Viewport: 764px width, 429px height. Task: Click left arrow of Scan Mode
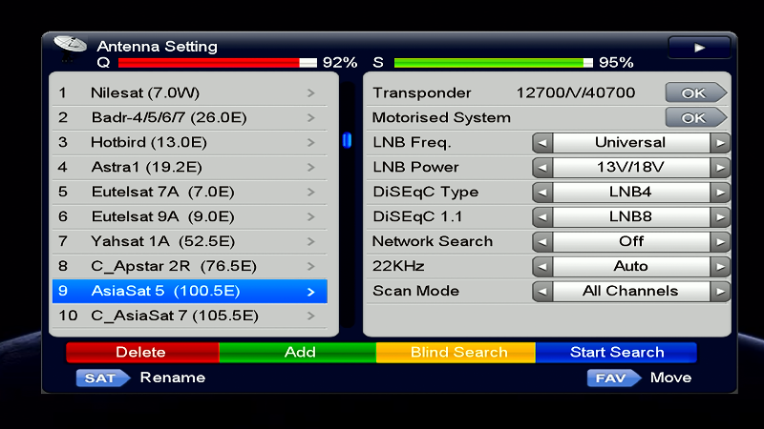click(542, 292)
